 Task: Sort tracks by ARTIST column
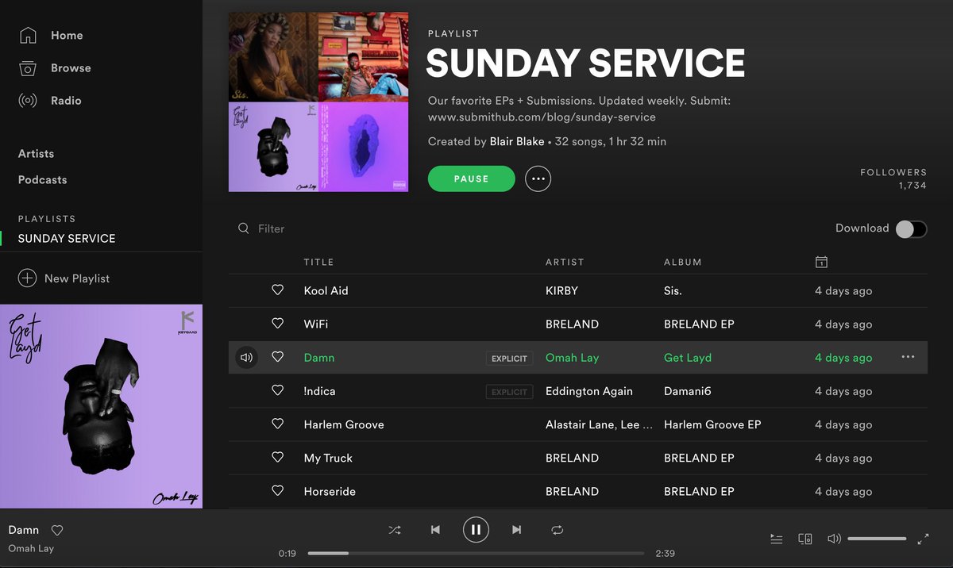click(565, 262)
